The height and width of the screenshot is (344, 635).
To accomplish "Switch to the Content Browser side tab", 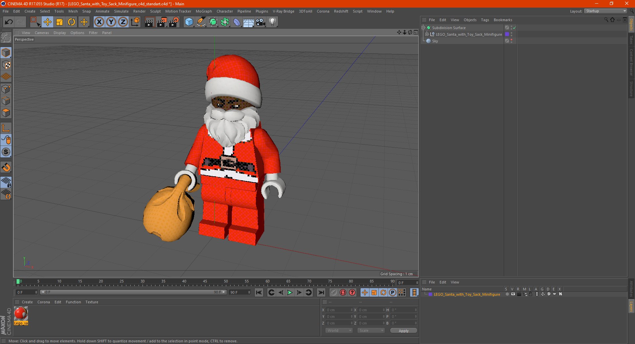I will tap(631, 62).
